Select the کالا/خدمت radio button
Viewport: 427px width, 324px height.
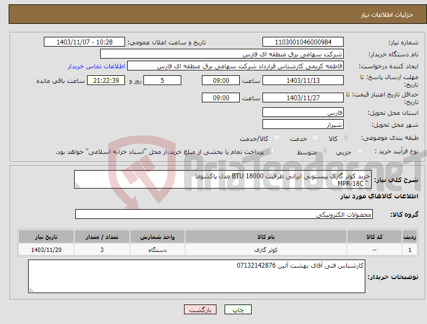(x=277, y=138)
